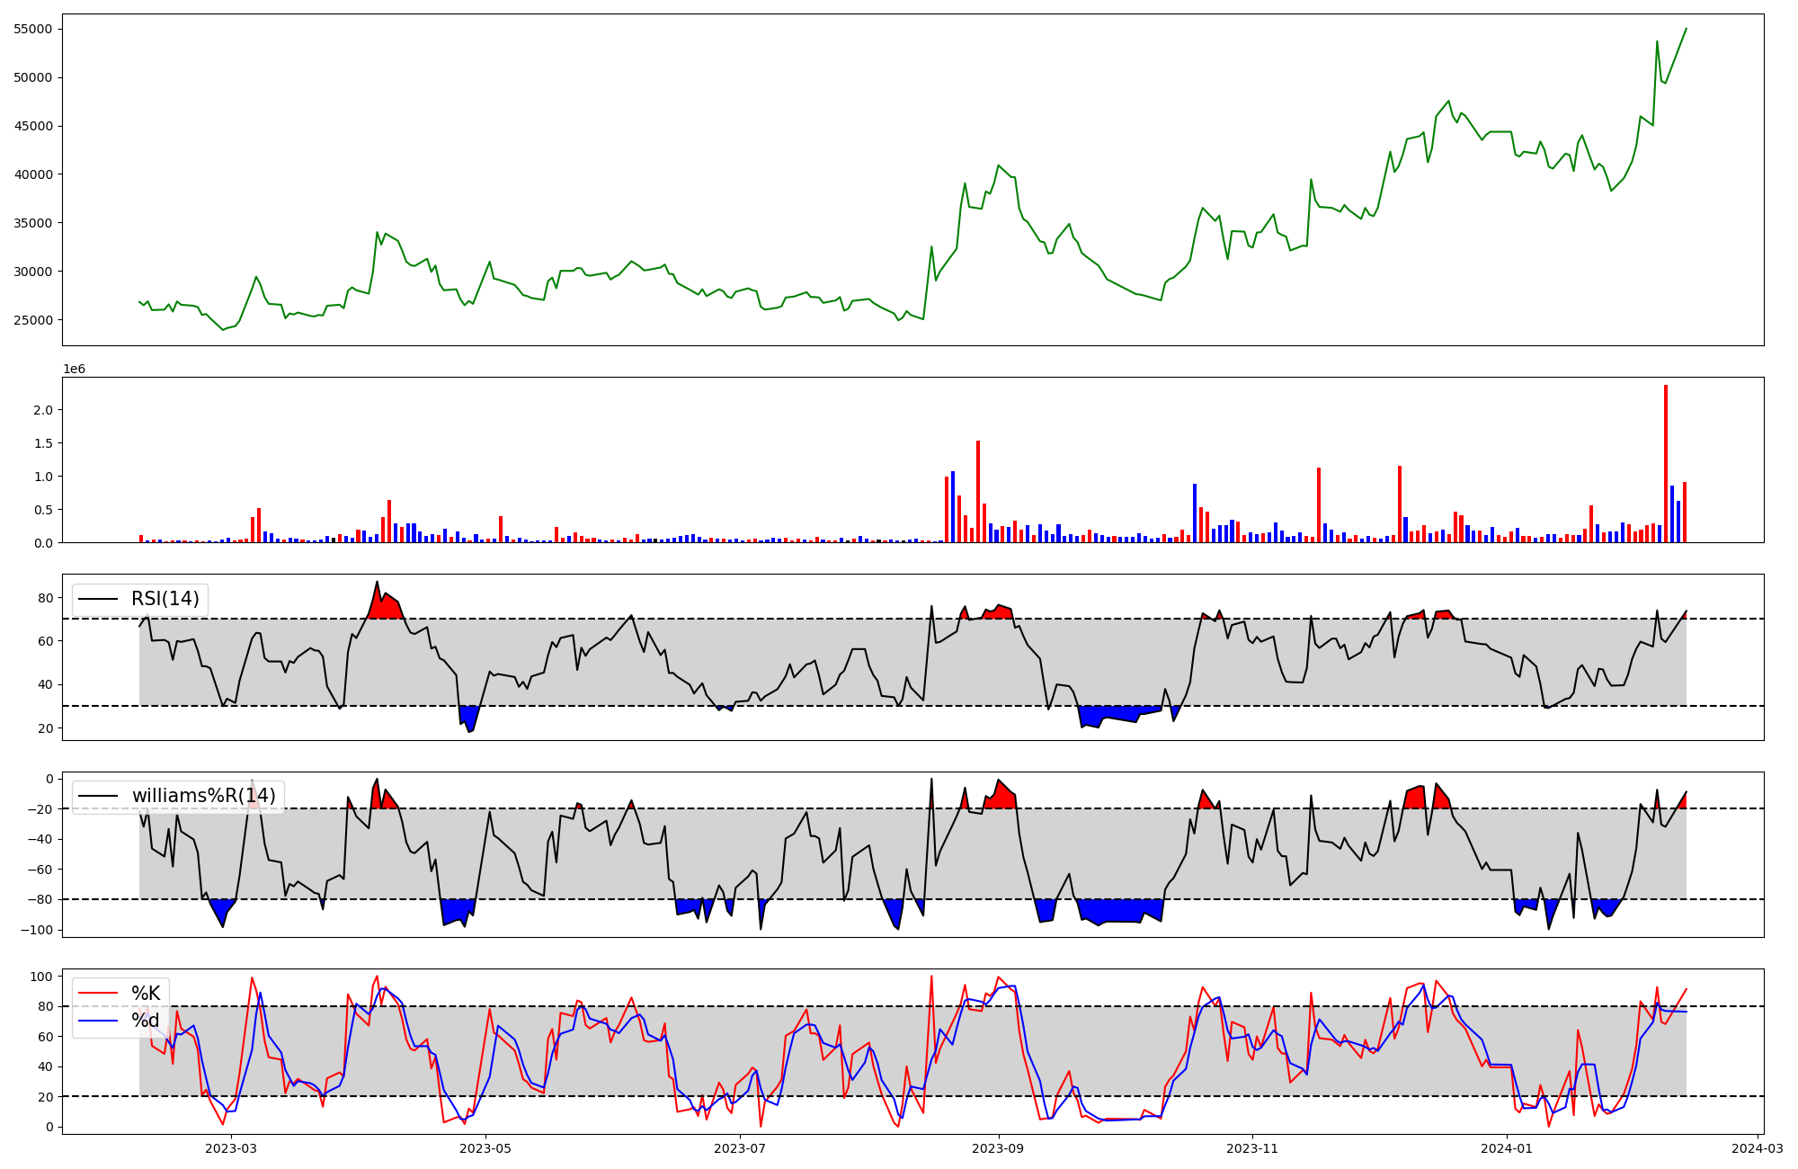Click the 2023-07 x-axis date label
This screenshot has height=1169, width=1798.
tap(740, 1148)
